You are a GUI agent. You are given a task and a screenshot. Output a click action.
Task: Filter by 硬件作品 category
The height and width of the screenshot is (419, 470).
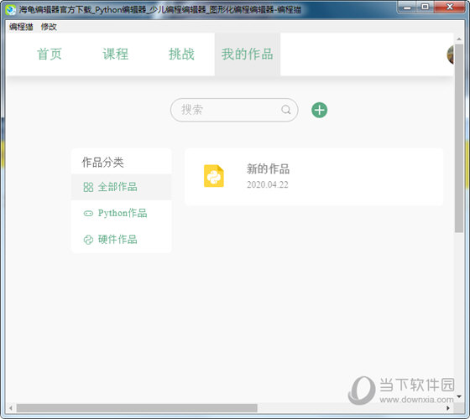tap(122, 240)
